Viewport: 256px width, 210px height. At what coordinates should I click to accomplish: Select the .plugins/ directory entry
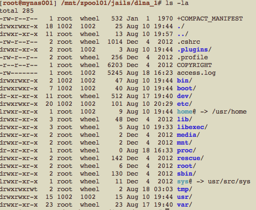pyautogui.click(x=194, y=50)
